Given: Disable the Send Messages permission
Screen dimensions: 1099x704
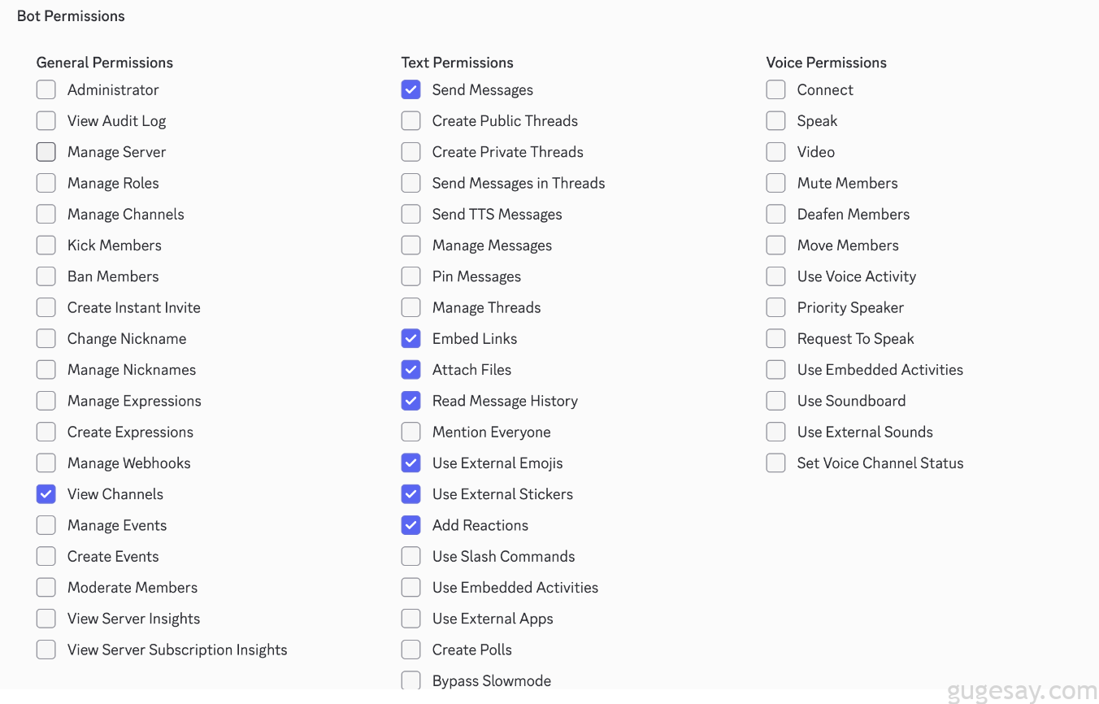Looking at the screenshot, I should click(411, 89).
